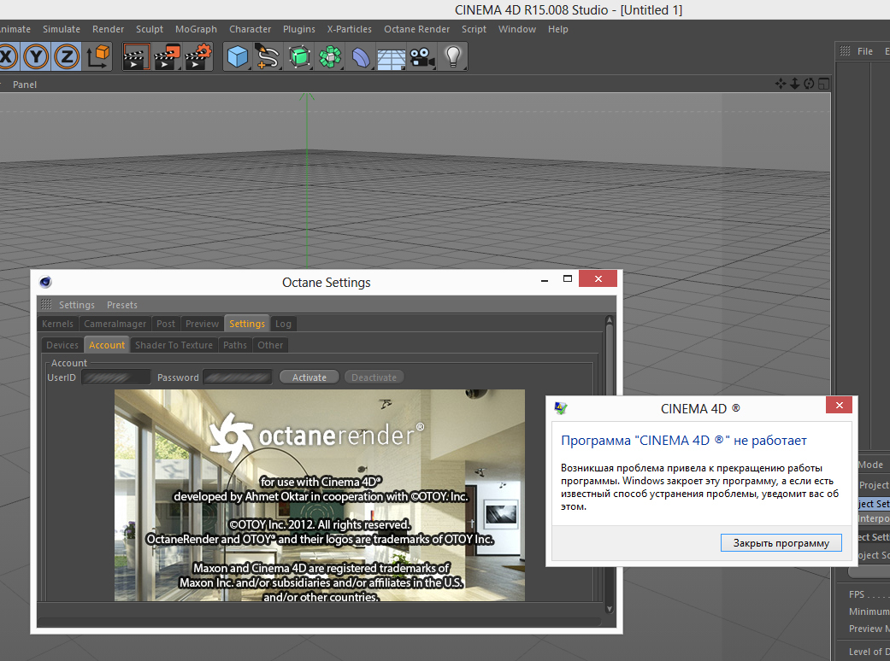
Task: Open the Help menu
Action: [x=558, y=29]
